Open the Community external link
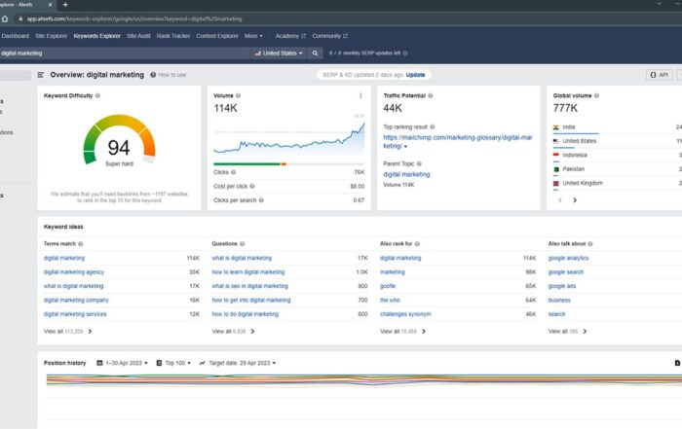The image size is (682, 429). click(329, 36)
